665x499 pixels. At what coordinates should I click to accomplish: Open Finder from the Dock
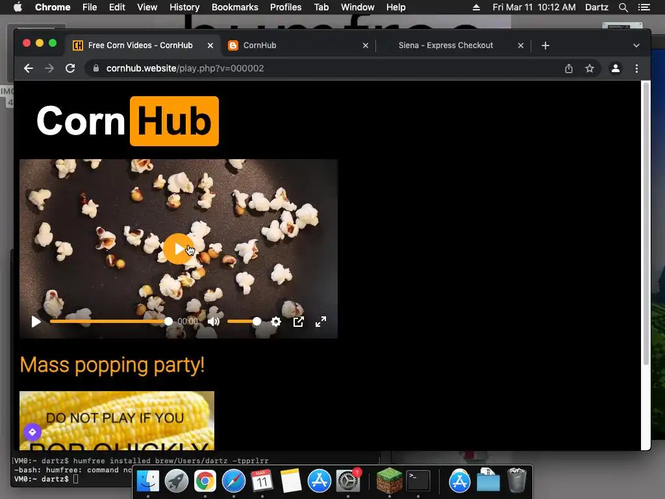click(x=148, y=481)
